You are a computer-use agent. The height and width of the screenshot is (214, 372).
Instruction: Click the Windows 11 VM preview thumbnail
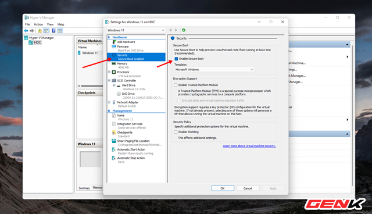point(90,159)
